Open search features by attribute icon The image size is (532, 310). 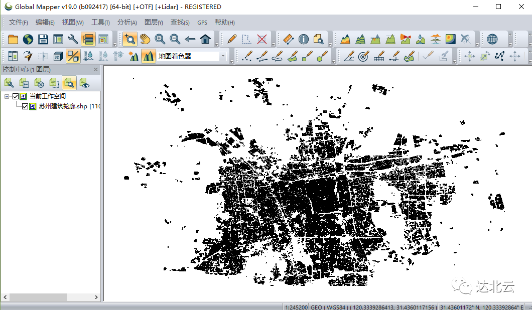(x=319, y=39)
